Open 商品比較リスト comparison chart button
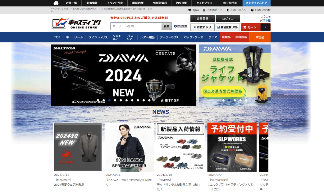 [228, 27]
